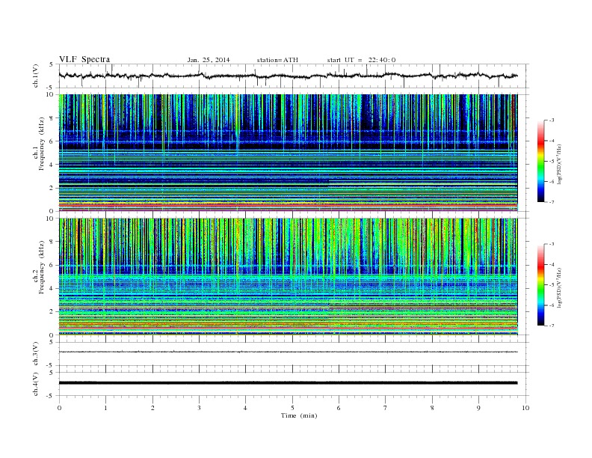Image resolution: width=592 pixels, height=458 pixels.
Task: Click the 'ch.4(V)' axis label
Action: (x=36, y=384)
